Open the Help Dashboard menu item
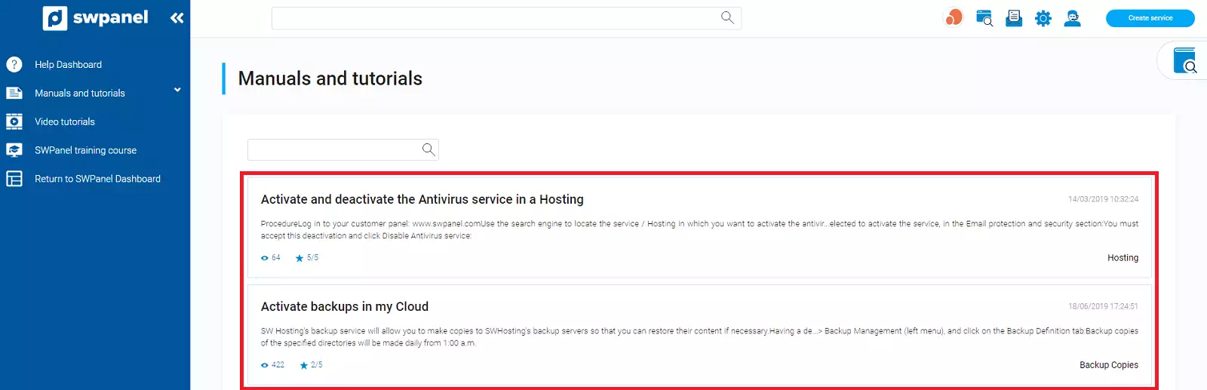Viewport: 1207px width, 390px height. click(68, 65)
